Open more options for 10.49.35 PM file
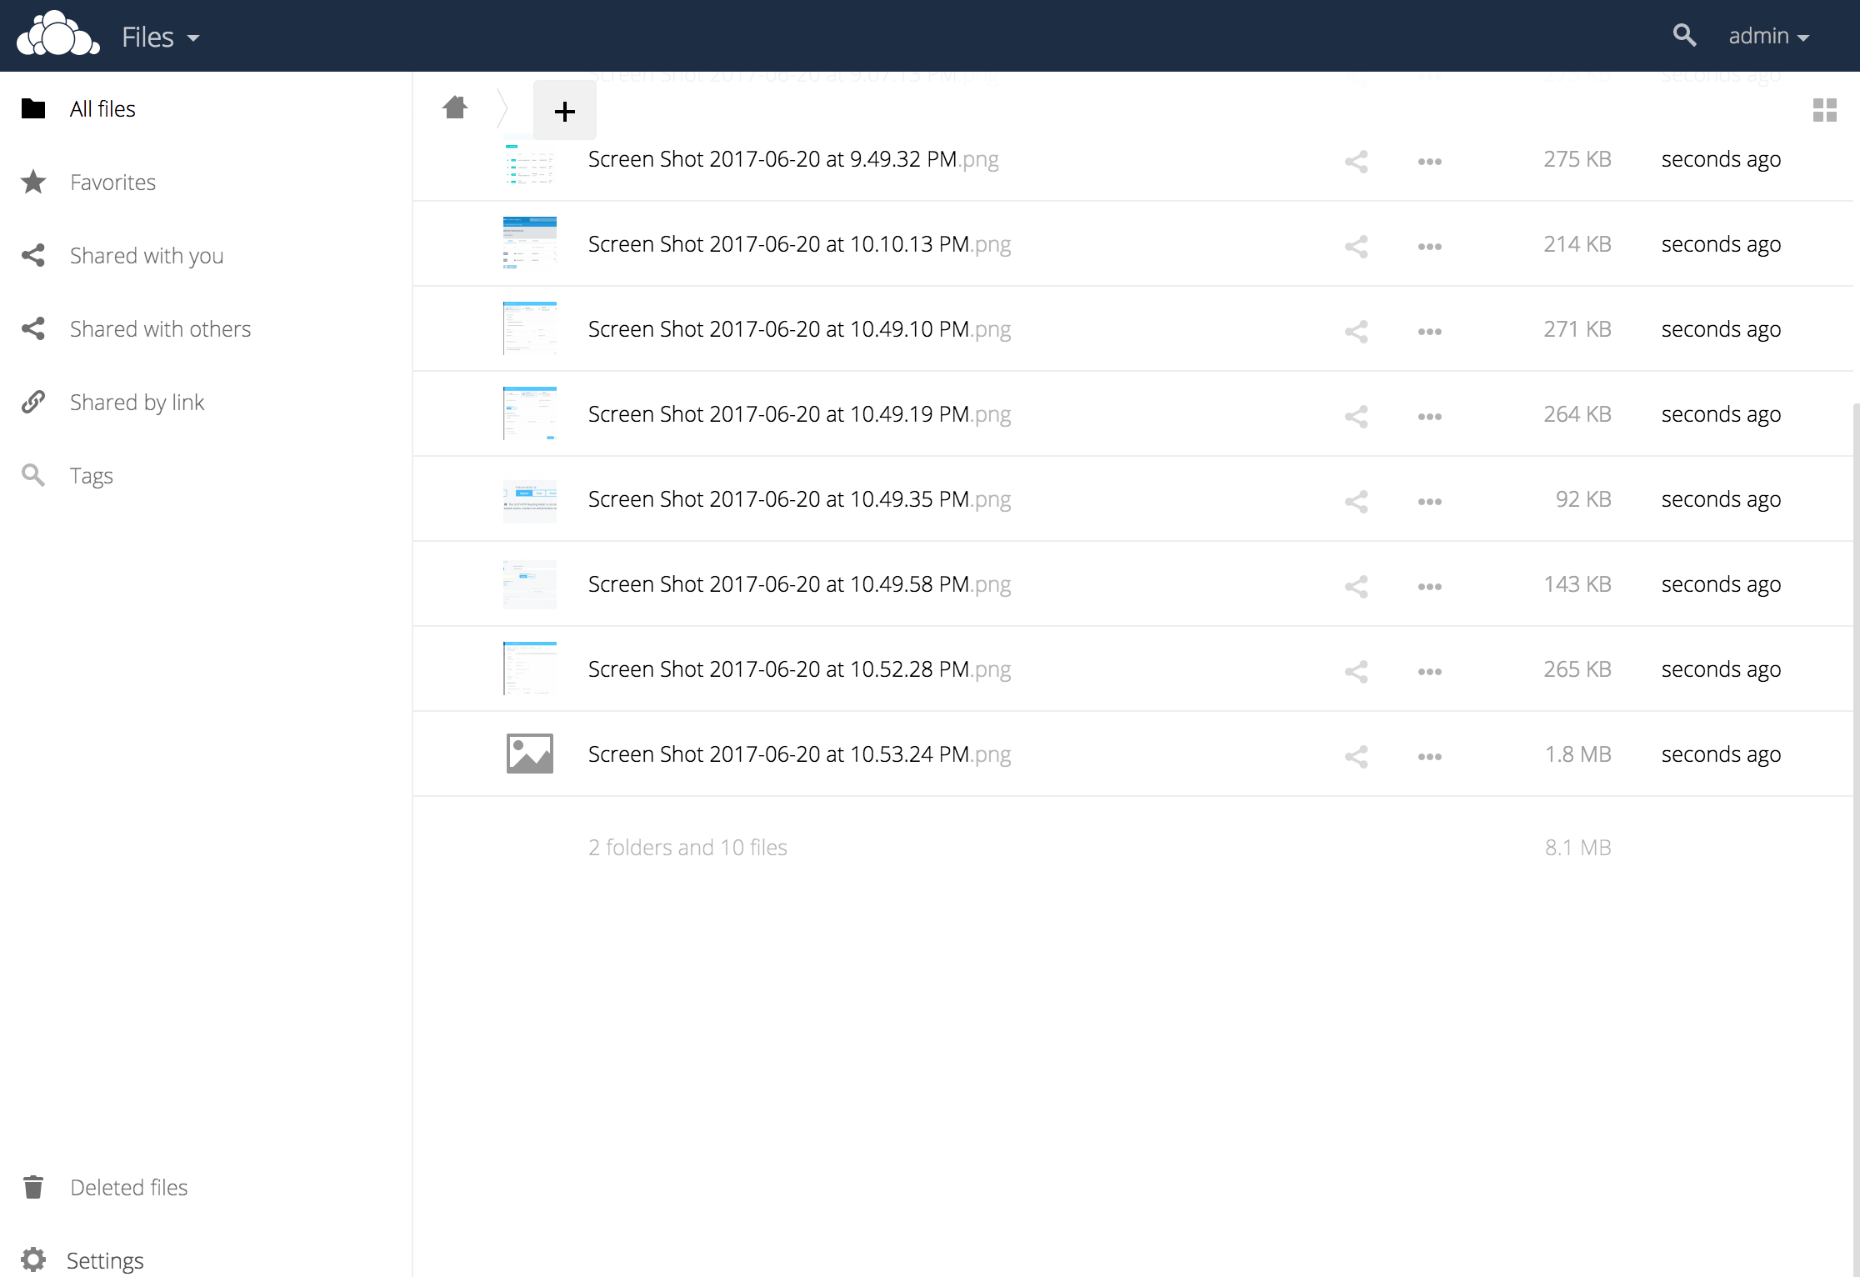The image size is (1860, 1277). pos(1429,501)
